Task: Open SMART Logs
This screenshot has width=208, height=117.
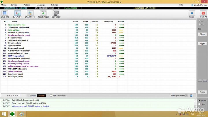Action: [x=30, y=14]
